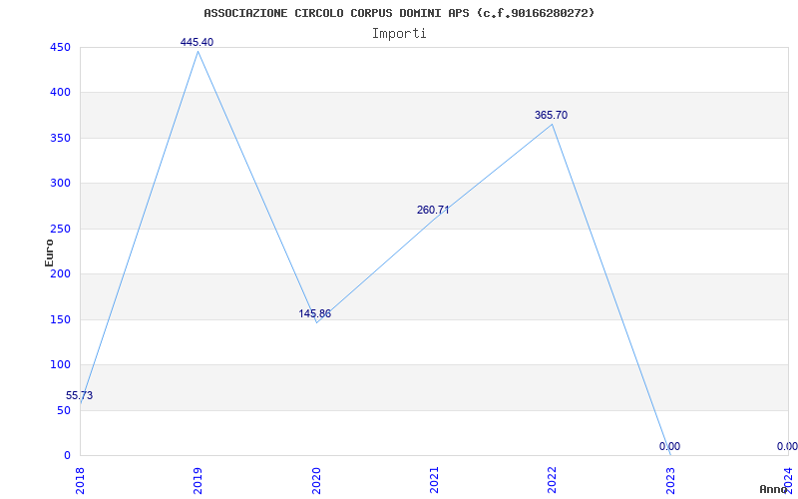Click the 150 y-axis tick label
This screenshot has width=798, height=499.
point(60,319)
